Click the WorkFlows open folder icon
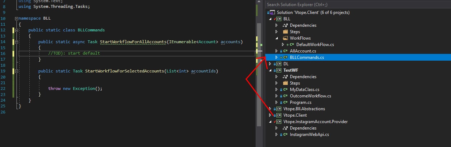Image resolution: width=451 pixels, height=147 pixels. (285, 38)
